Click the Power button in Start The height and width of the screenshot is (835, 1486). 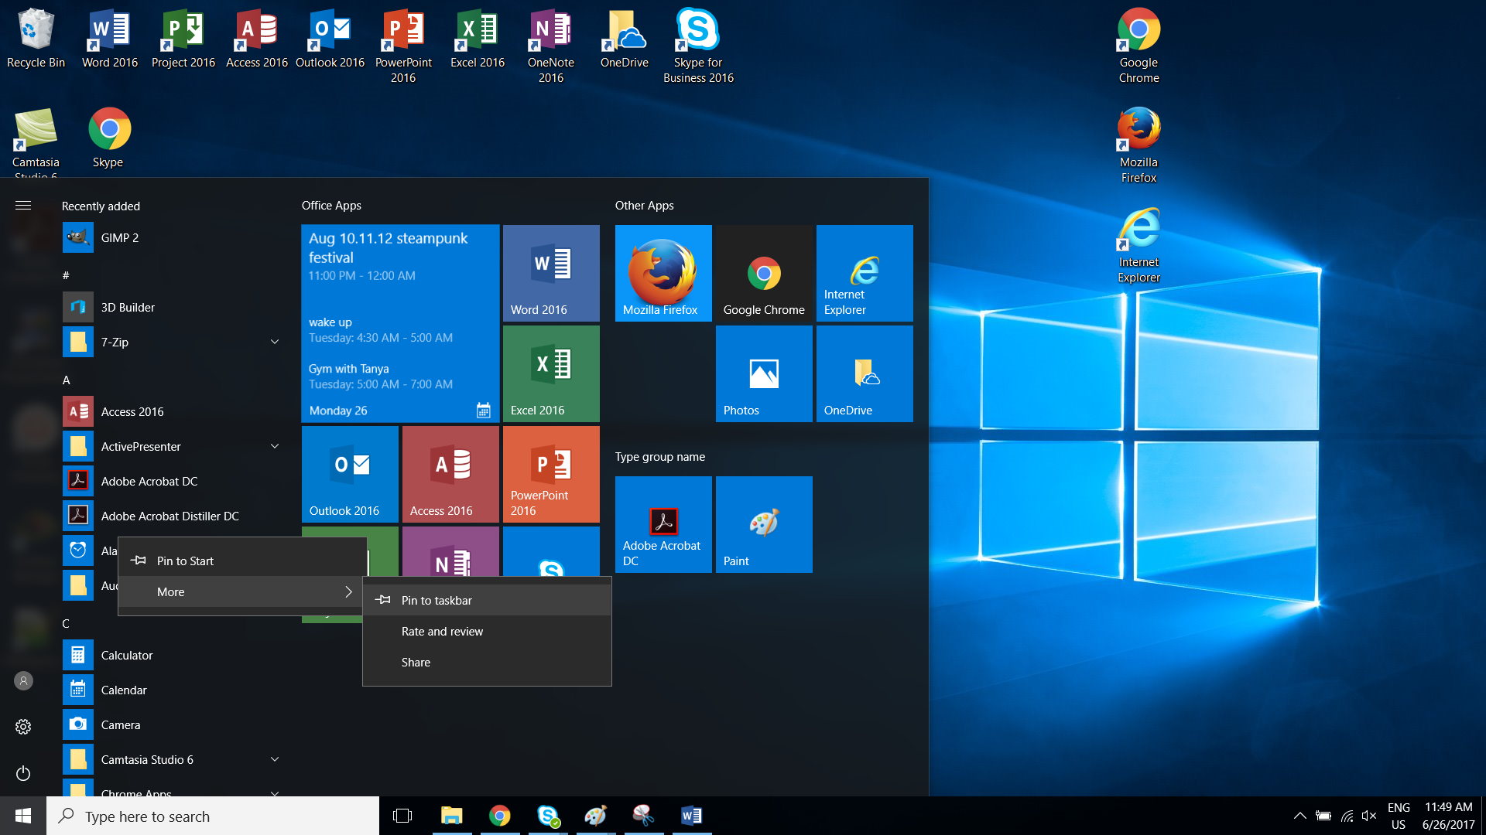[23, 773]
